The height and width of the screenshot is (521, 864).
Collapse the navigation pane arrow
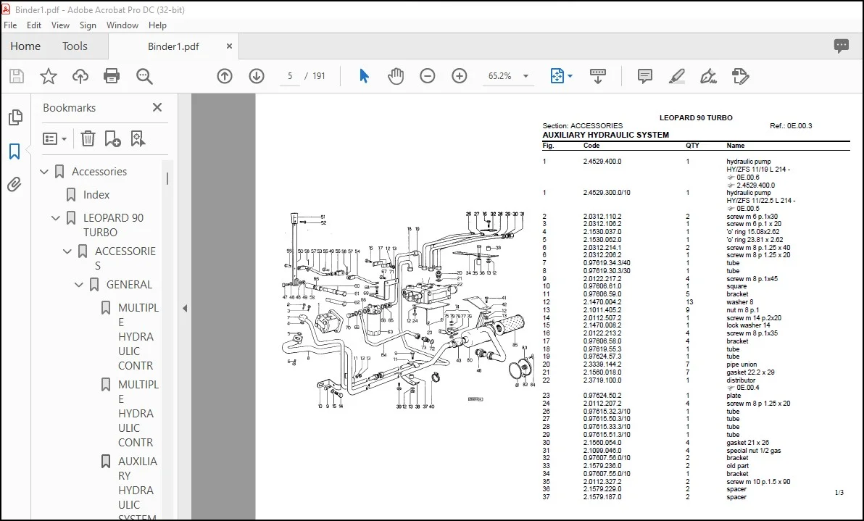pyautogui.click(x=185, y=309)
